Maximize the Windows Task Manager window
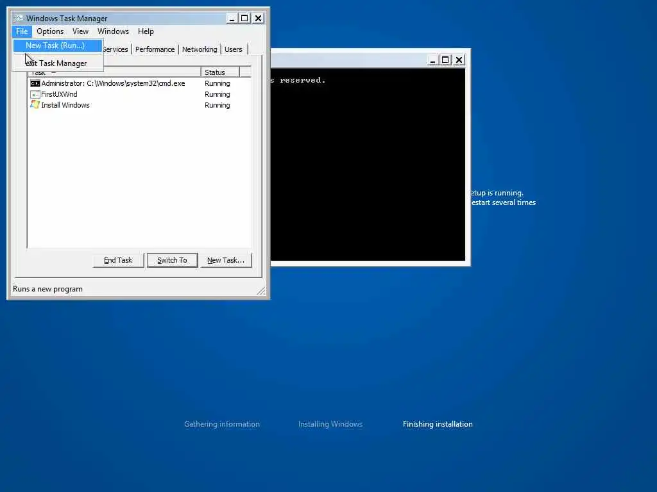Screen dimensions: 657x492 point(244,18)
